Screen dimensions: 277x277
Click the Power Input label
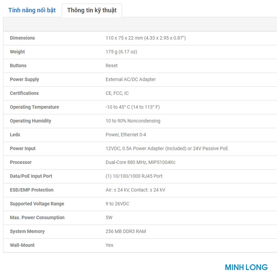click(x=23, y=148)
